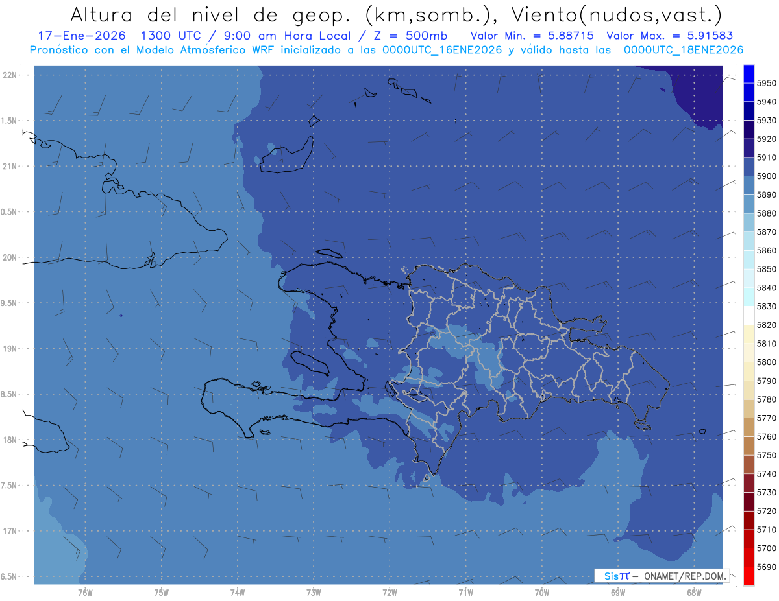The image size is (779, 601).
Task: Click the '72W' longitude label
Action: coord(389,593)
